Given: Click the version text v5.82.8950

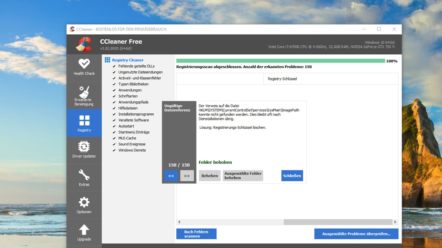Looking at the screenshot, I should (x=115, y=48).
